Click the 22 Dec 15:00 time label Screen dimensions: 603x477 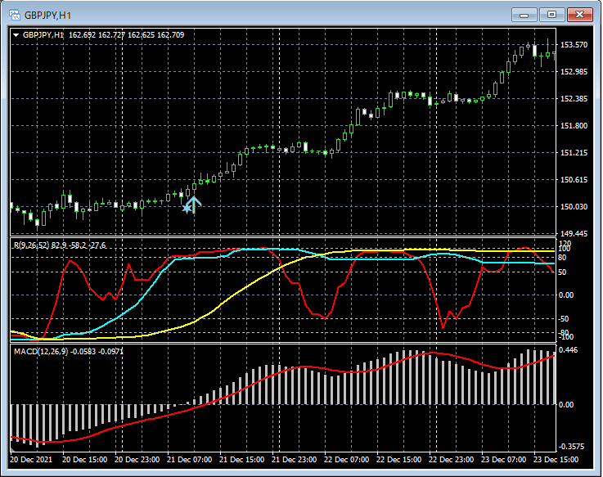400,461
